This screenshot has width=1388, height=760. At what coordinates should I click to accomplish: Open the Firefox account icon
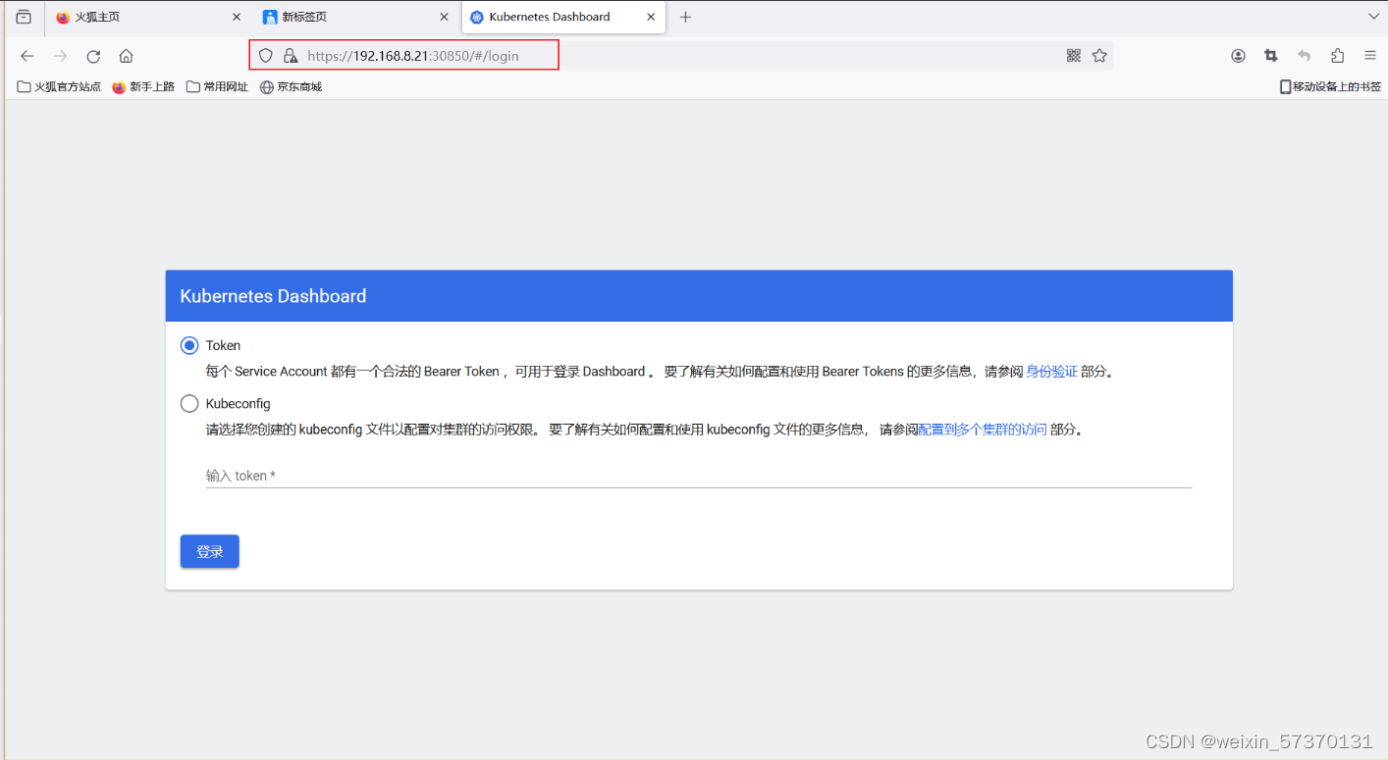point(1238,56)
